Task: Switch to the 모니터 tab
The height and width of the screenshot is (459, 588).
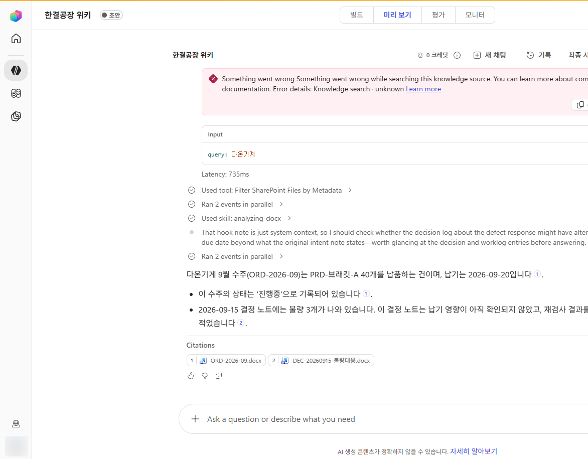Action: tap(475, 15)
